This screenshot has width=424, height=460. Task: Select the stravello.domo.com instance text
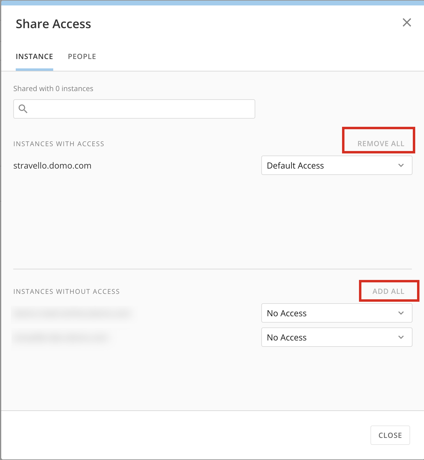click(x=52, y=166)
